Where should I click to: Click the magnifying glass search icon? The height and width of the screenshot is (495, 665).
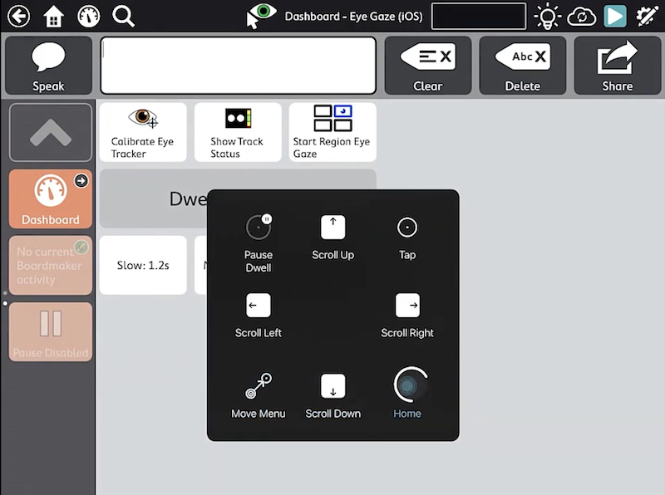[123, 16]
